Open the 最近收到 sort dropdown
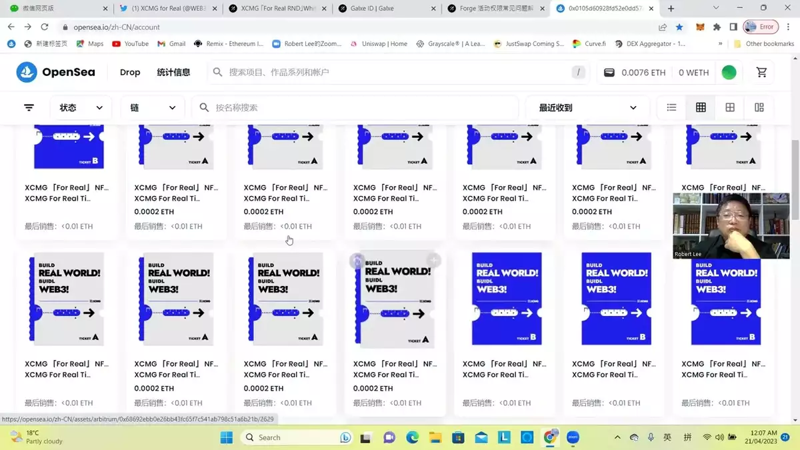This screenshot has height=450, width=800. point(587,107)
